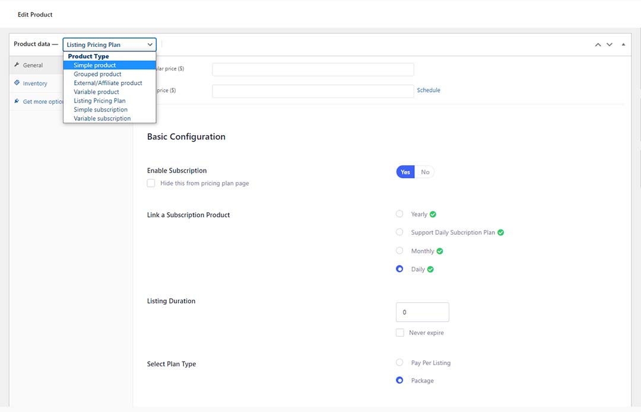Switch Enable Subscription toggle to No

425,172
